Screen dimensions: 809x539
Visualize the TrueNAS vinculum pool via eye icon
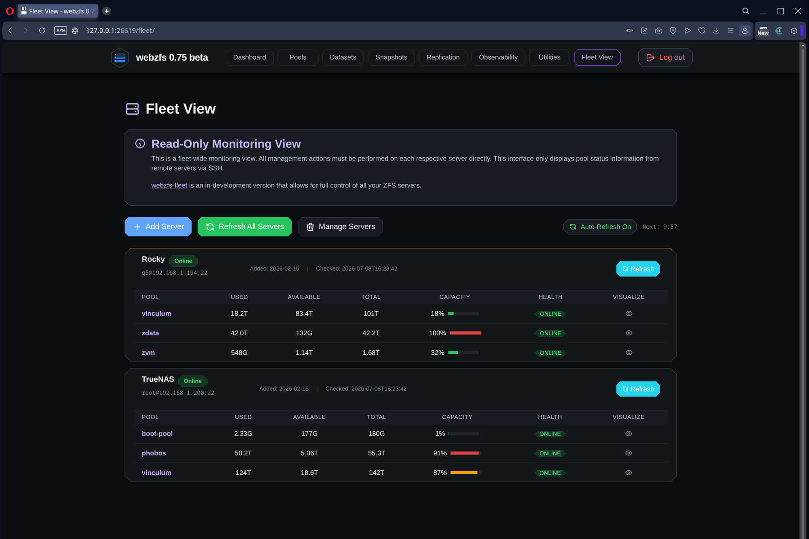tap(628, 472)
